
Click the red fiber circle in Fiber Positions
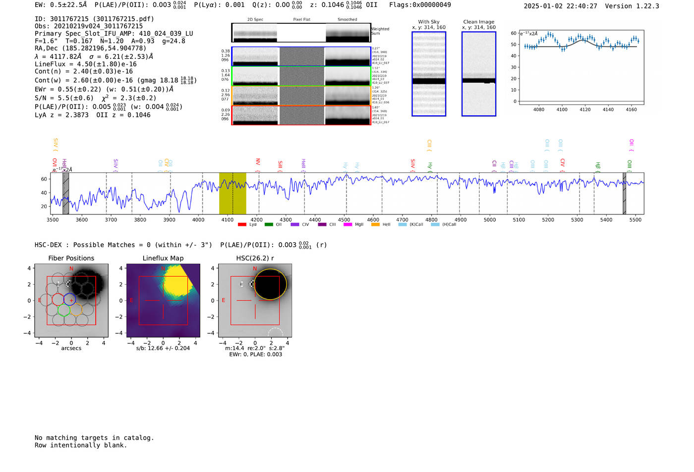click(x=58, y=299)
